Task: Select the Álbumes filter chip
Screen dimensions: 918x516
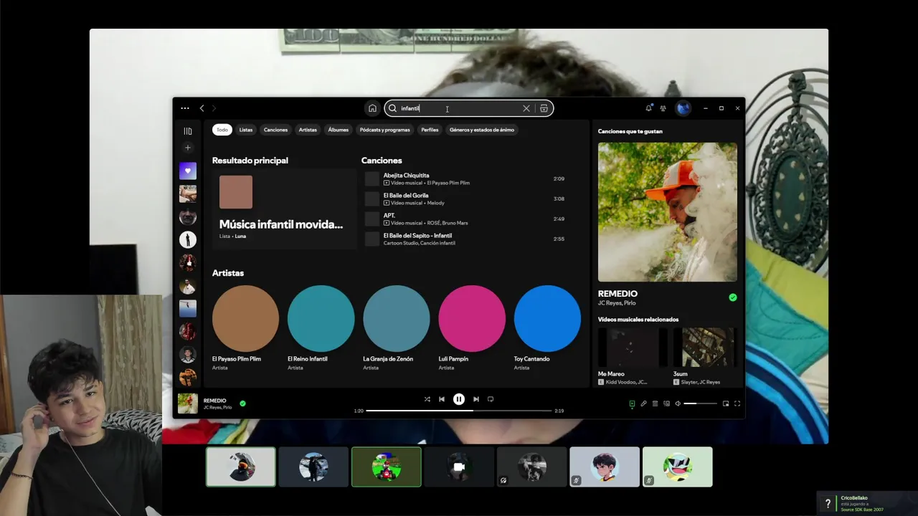Action: click(x=339, y=130)
